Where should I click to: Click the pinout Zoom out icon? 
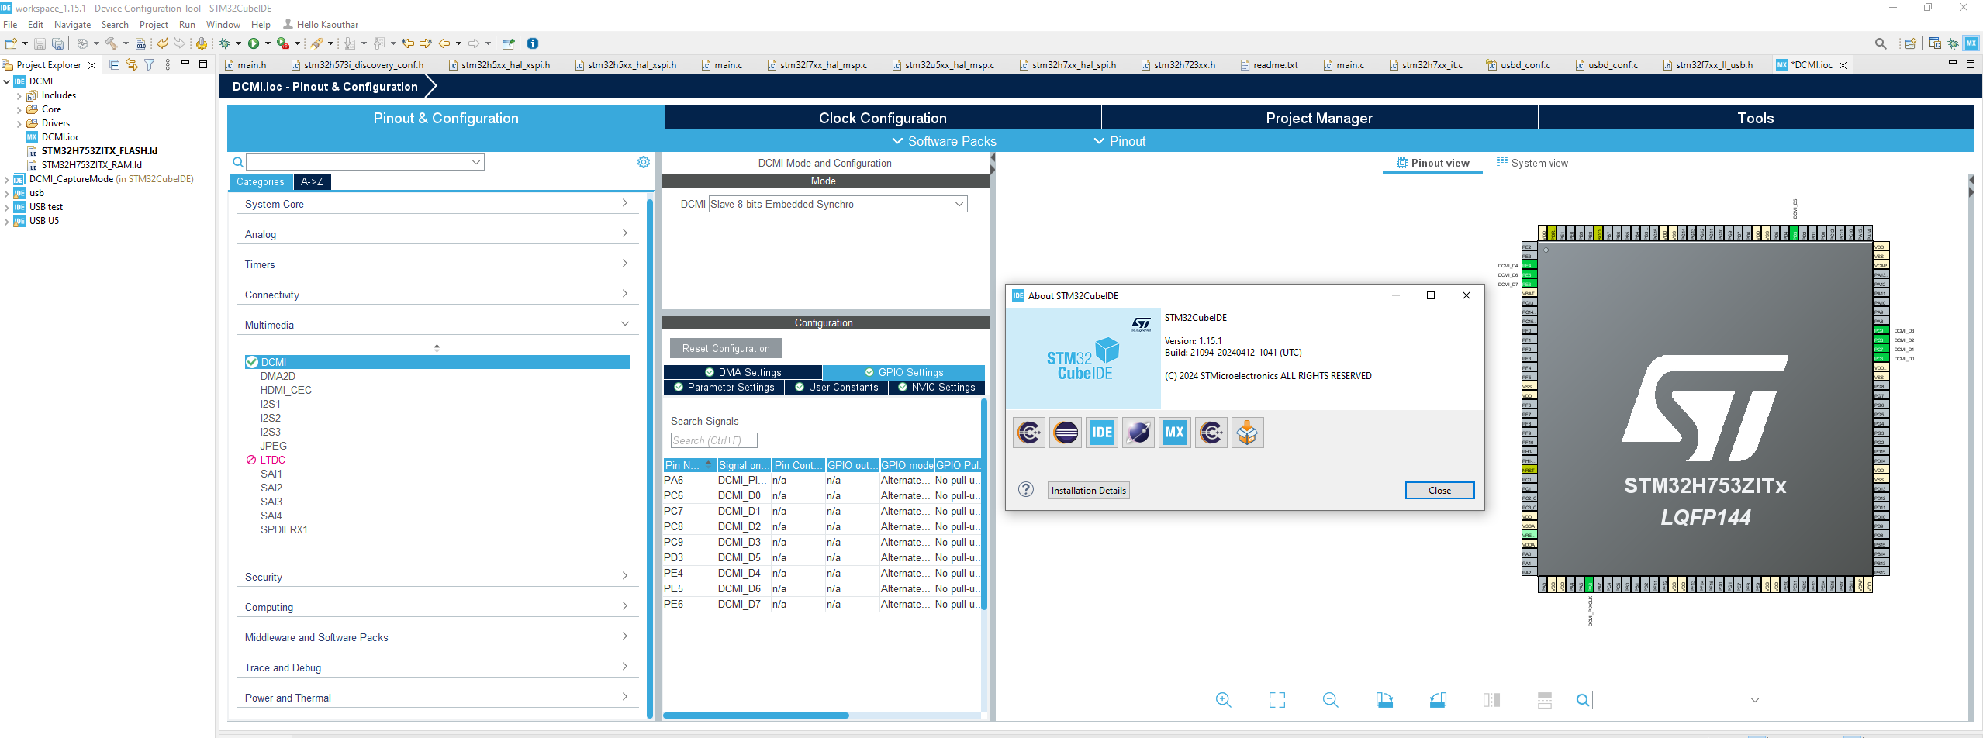coord(1331,700)
